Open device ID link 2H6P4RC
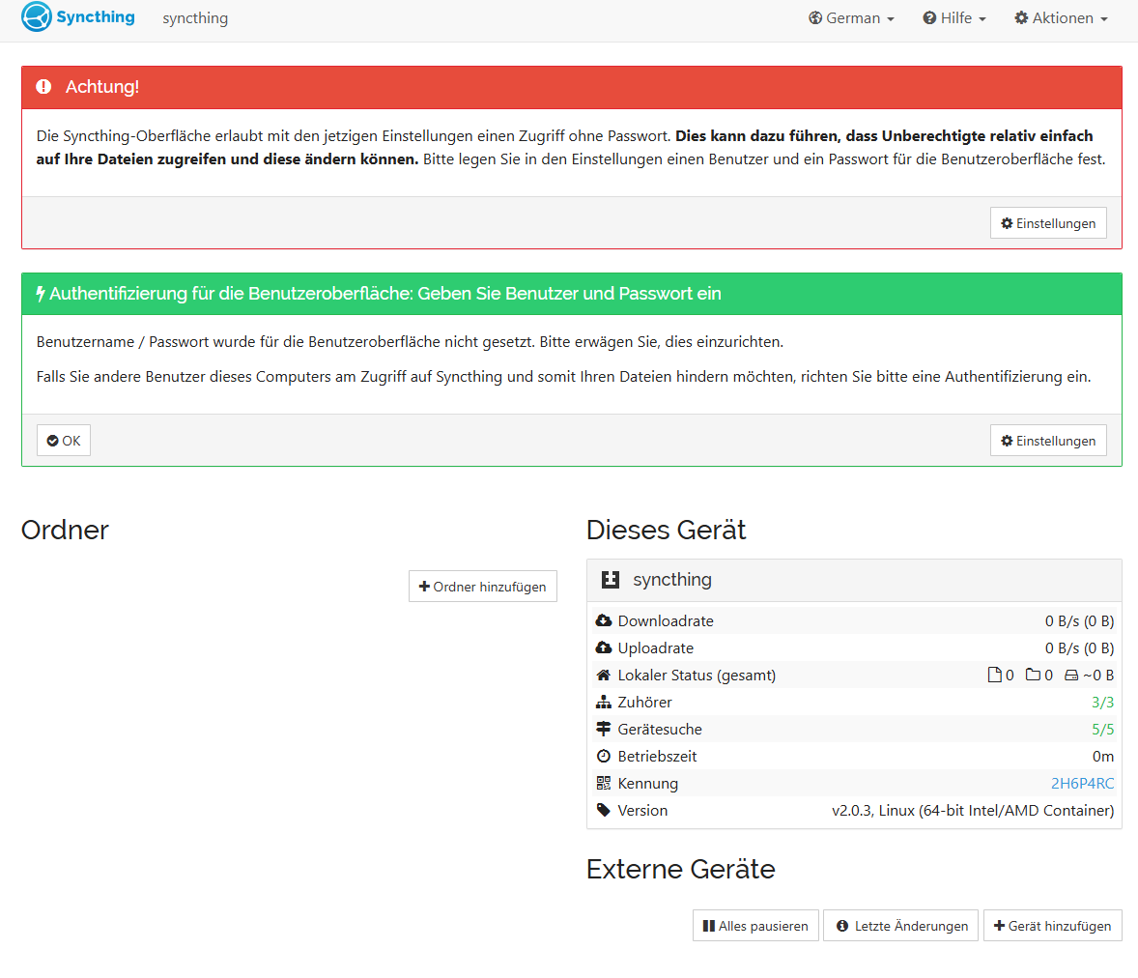1138x978 pixels. 1082,784
